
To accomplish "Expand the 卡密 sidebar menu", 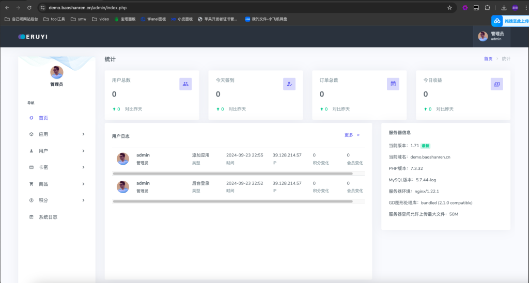I will tap(57, 167).
